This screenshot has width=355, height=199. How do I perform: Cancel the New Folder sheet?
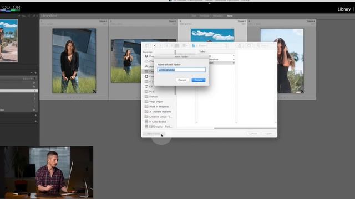pos(182,80)
